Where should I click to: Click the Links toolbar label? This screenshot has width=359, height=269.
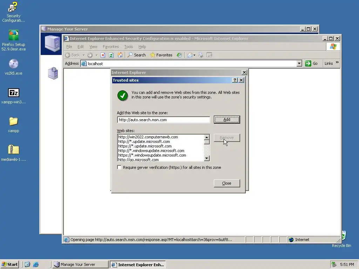point(328,64)
